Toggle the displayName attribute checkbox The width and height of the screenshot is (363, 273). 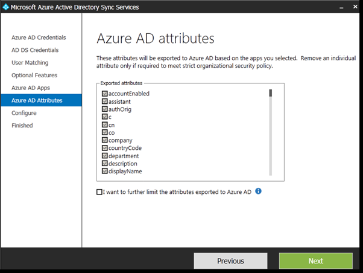point(105,171)
